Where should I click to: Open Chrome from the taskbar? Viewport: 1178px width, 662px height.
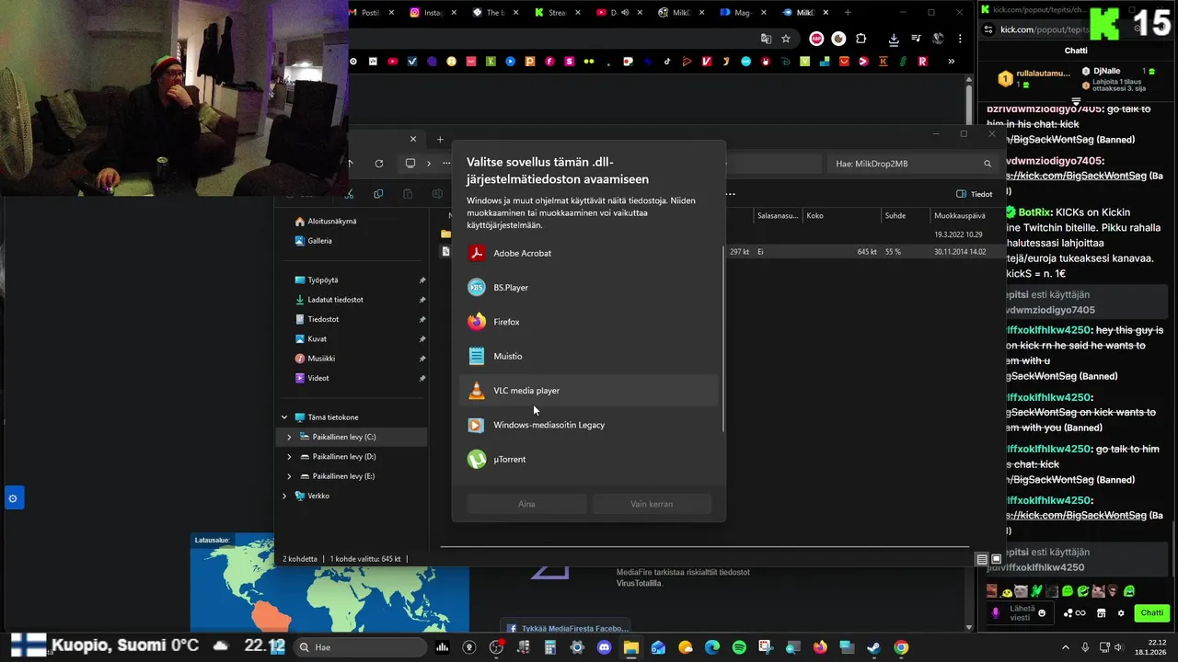[x=901, y=647]
